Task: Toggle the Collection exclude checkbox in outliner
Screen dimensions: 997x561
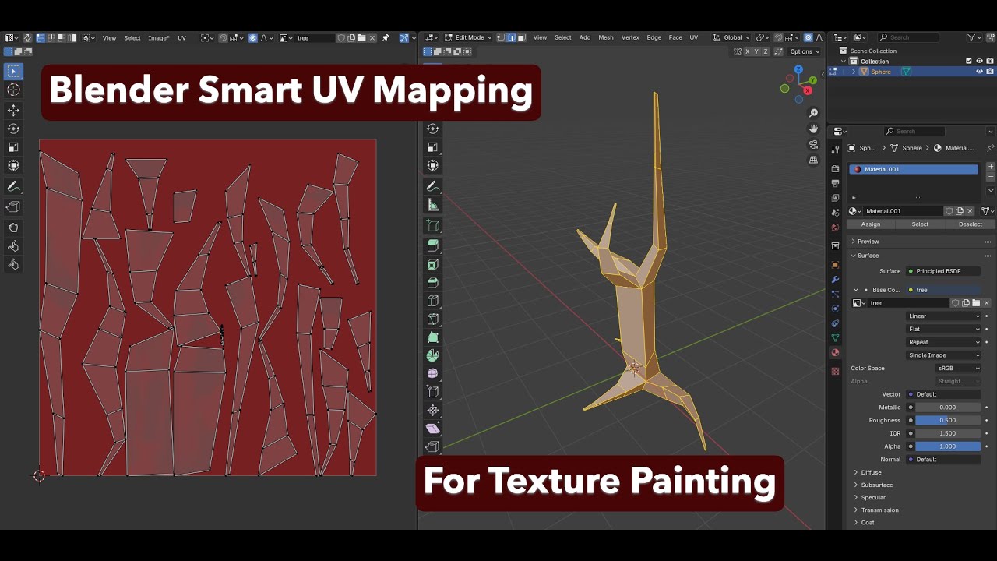Action: [969, 61]
